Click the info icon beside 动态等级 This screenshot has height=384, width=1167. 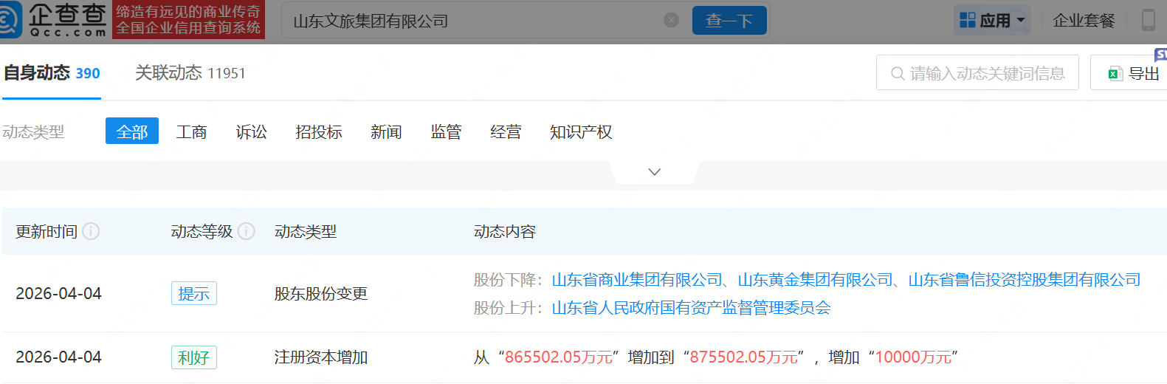(247, 231)
